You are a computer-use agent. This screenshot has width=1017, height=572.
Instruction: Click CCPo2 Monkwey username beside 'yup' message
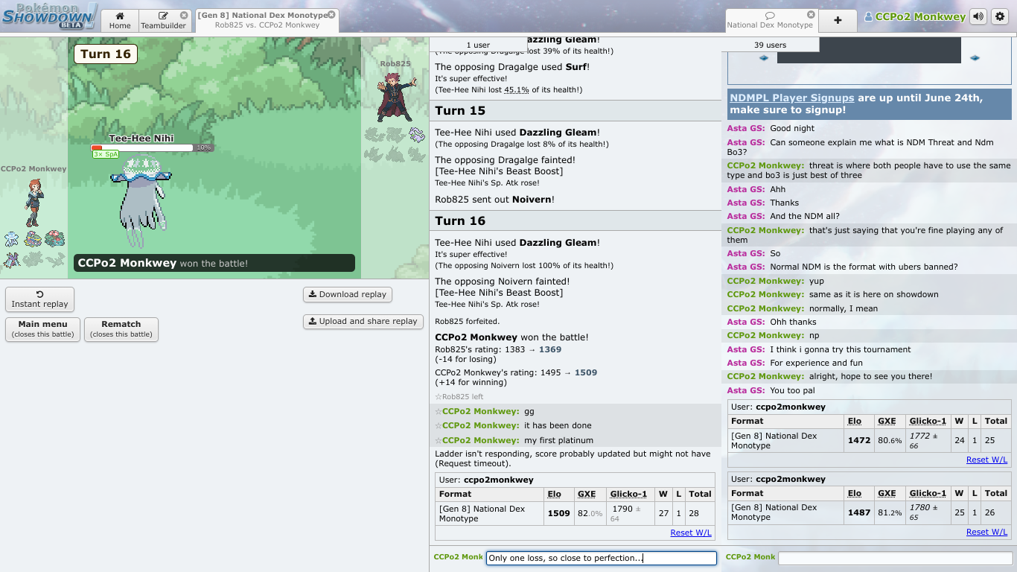[x=765, y=281]
